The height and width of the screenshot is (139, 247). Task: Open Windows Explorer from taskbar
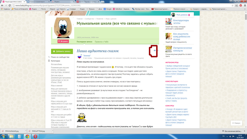point(11,136)
